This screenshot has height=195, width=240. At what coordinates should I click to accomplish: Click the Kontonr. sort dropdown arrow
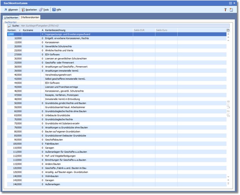pos(20,30)
